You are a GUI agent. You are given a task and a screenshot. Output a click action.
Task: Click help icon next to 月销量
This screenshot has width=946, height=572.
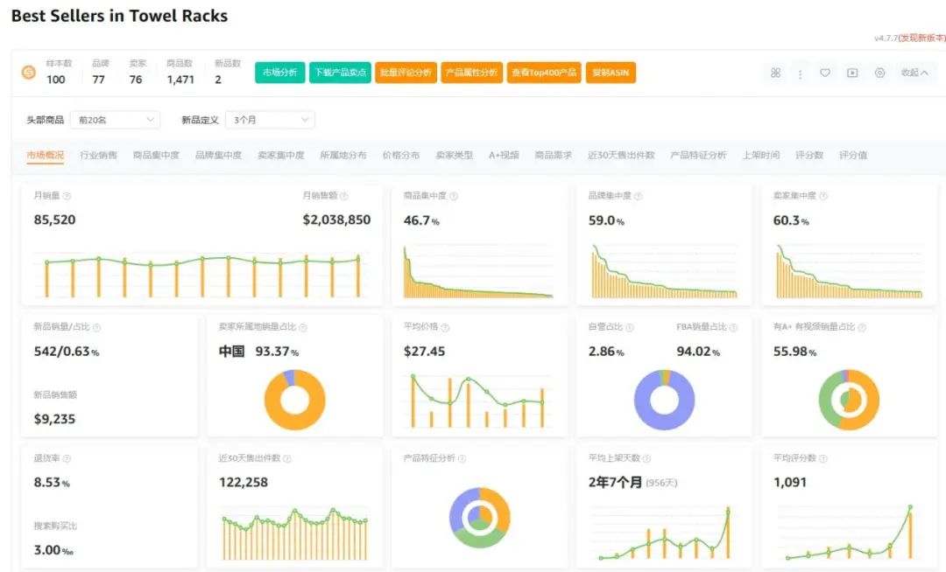(x=67, y=196)
